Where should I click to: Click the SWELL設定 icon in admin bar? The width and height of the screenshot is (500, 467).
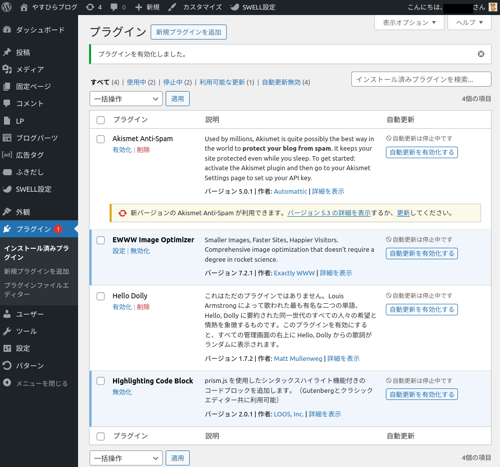click(x=234, y=7)
